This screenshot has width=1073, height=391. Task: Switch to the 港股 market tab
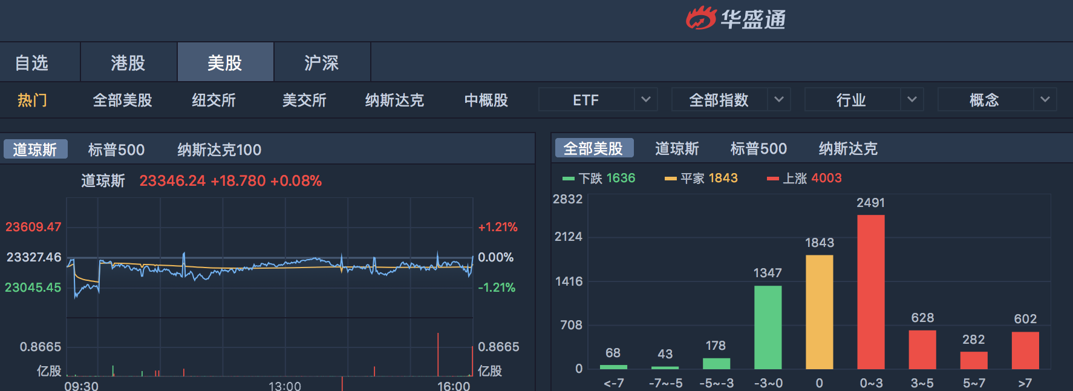128,62
